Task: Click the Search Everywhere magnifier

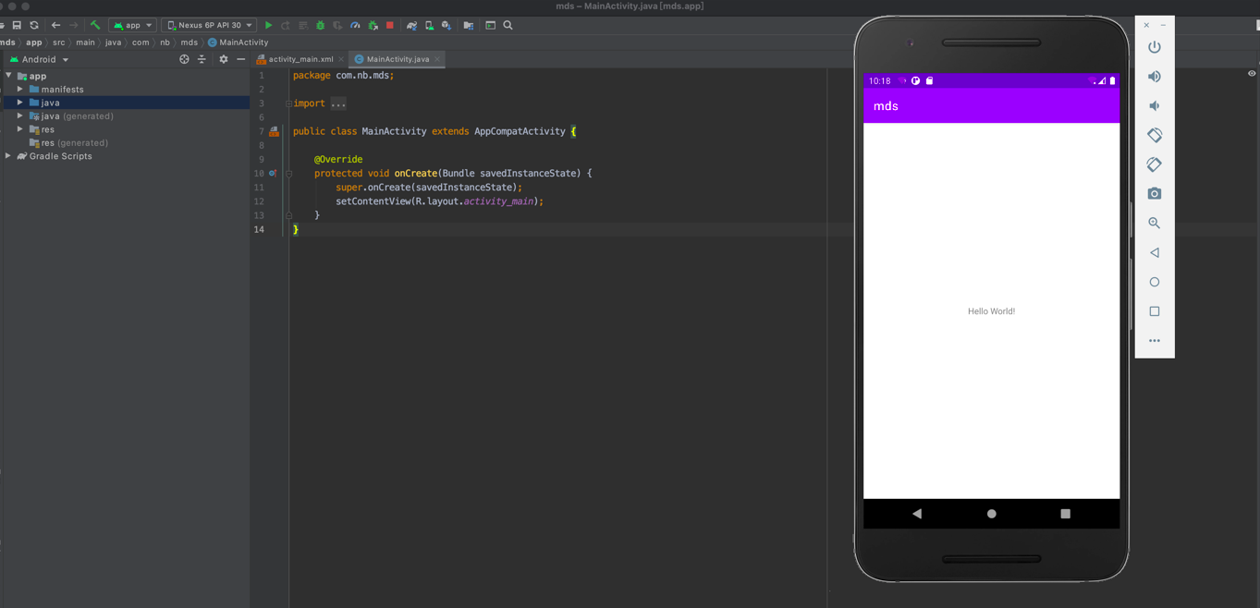Action: tap(508, 25)
